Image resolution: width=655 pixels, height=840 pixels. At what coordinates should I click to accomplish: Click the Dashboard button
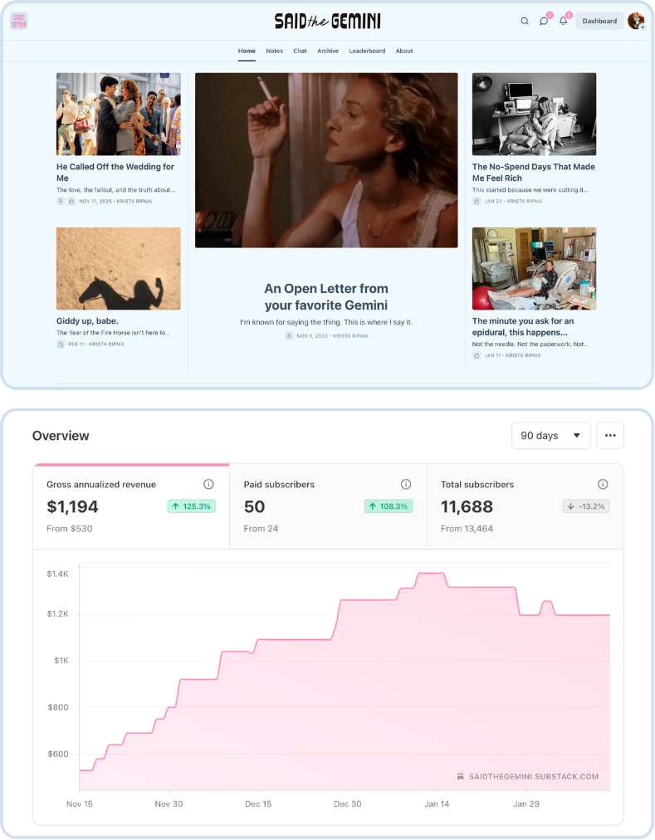click(x=599, y=21)
